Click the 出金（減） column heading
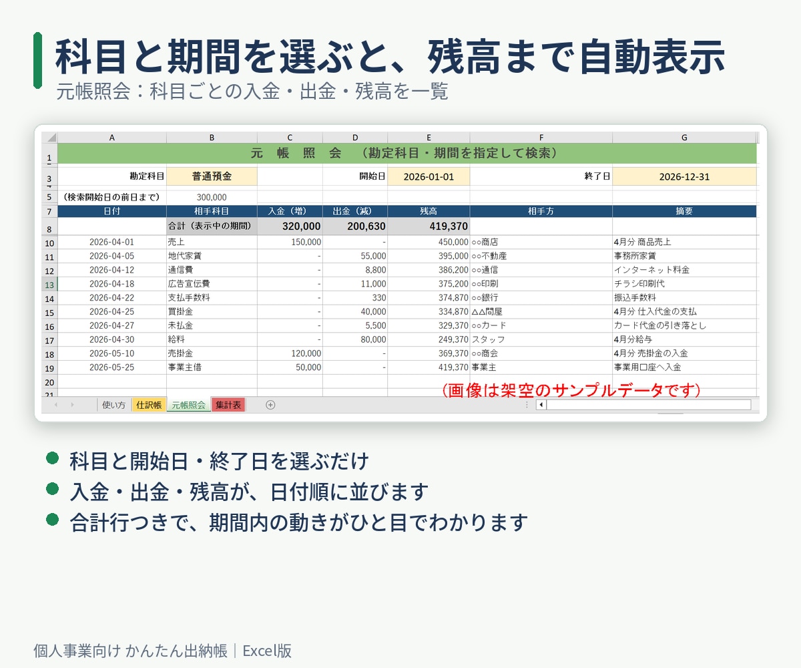Image resolution: width=801 pixels, height=668 pixels. (355, 211)
